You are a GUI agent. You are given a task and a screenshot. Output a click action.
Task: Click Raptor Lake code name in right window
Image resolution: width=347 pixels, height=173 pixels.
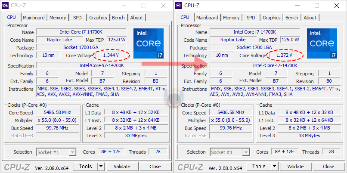[x=233, y=40]
